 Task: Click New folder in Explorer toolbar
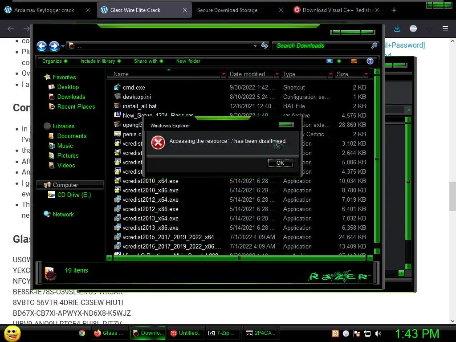(x=188, y=61)
